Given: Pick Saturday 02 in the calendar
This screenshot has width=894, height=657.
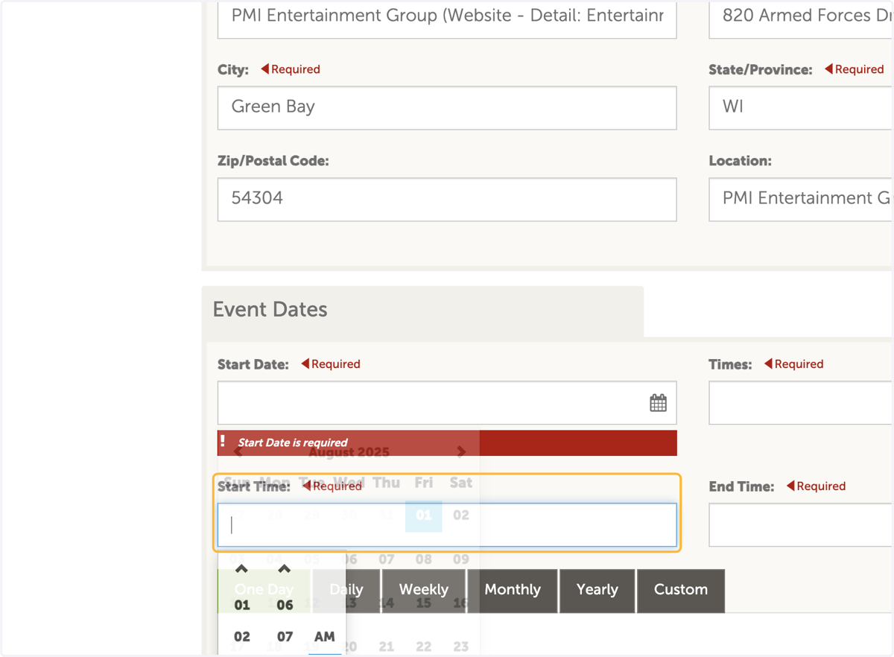Looking at the screenshot, I should tap(461, 515).
